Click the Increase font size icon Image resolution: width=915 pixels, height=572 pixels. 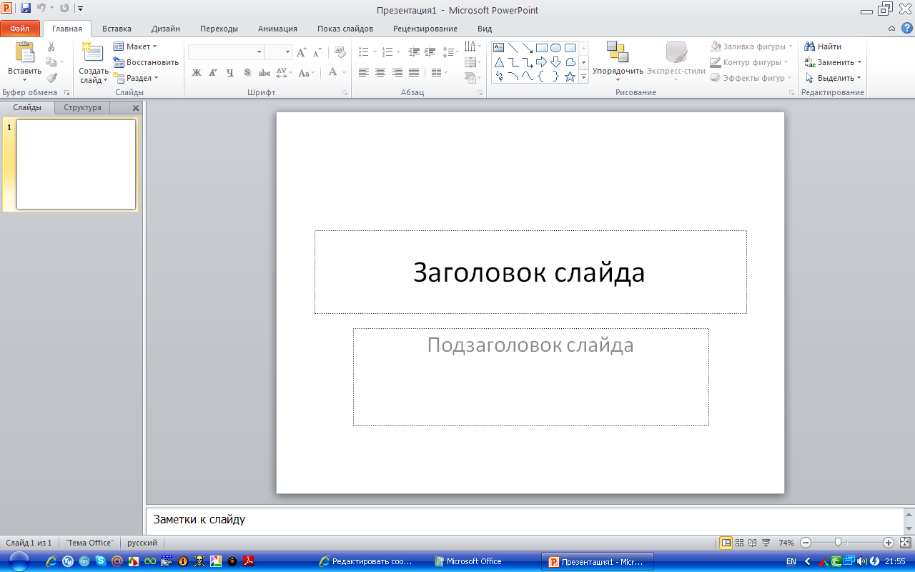(302, 52)
